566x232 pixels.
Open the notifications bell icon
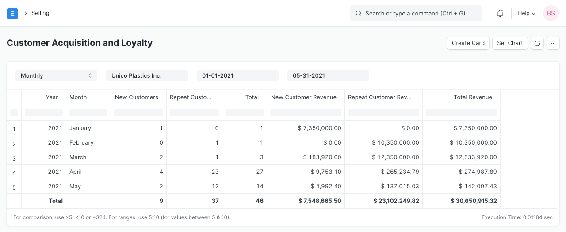click(x=500, y=13)
